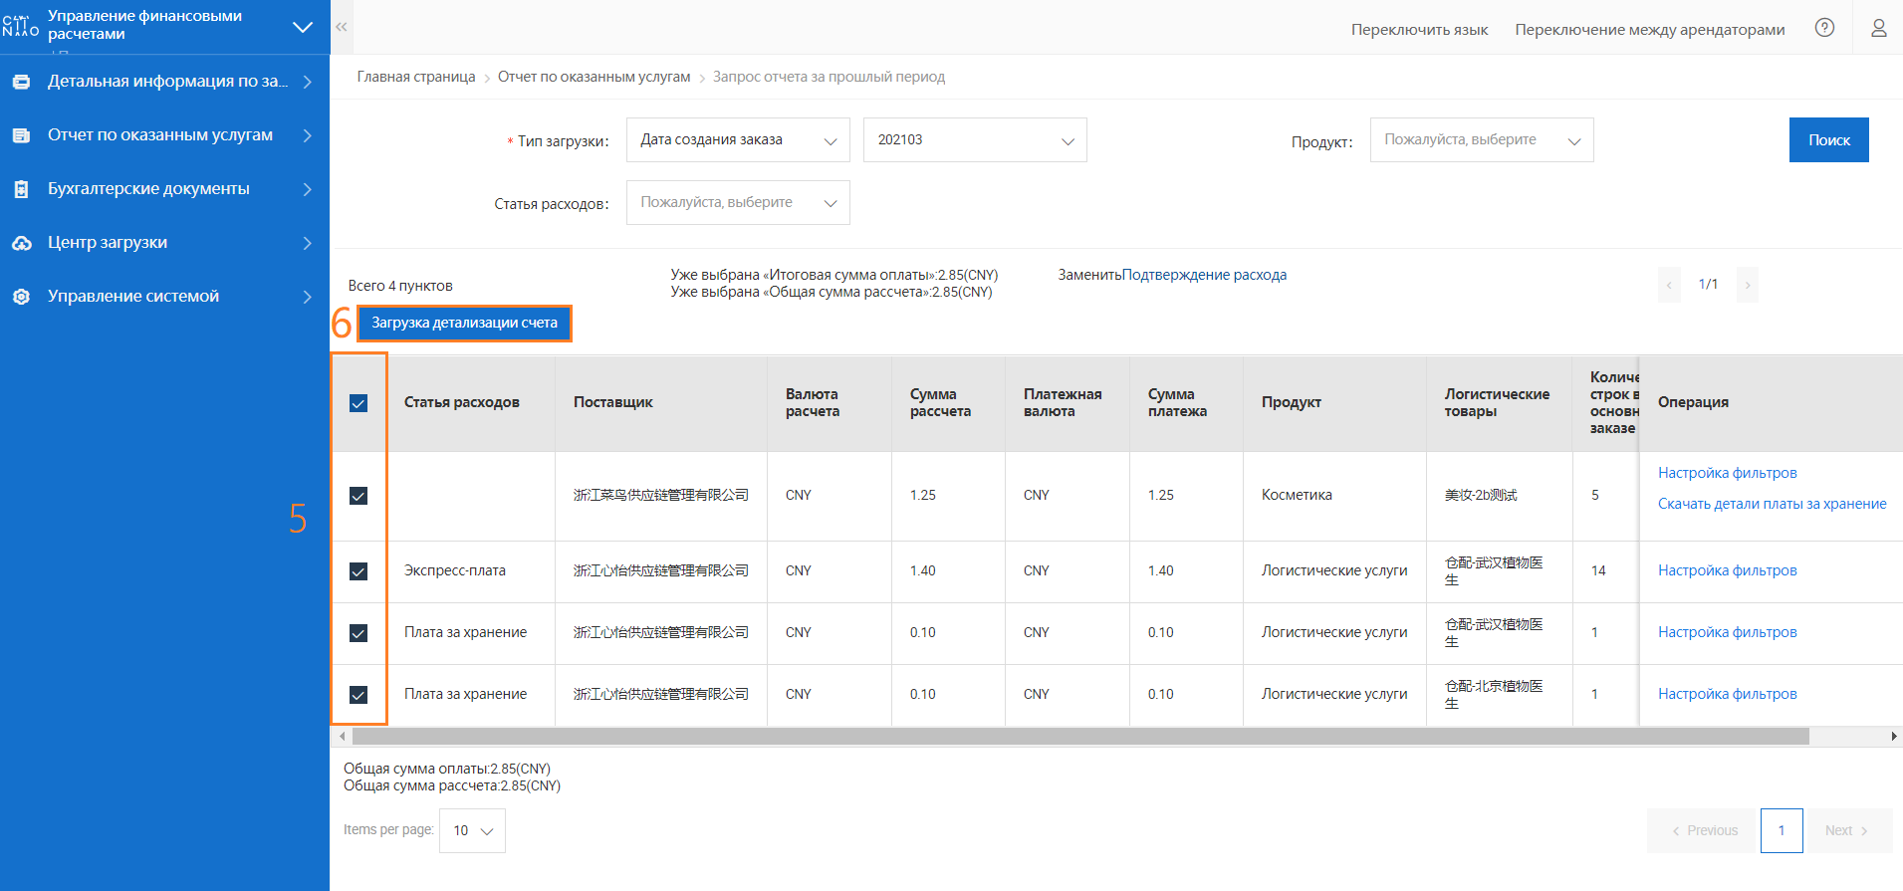Open the 202103 period dropdown

[975, 140]
